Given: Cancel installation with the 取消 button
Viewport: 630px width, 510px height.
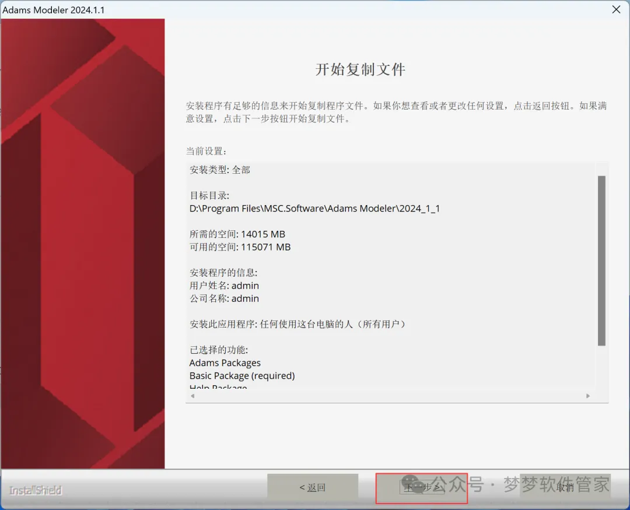Looking at the screenshot, I should [x=565, y=487].
